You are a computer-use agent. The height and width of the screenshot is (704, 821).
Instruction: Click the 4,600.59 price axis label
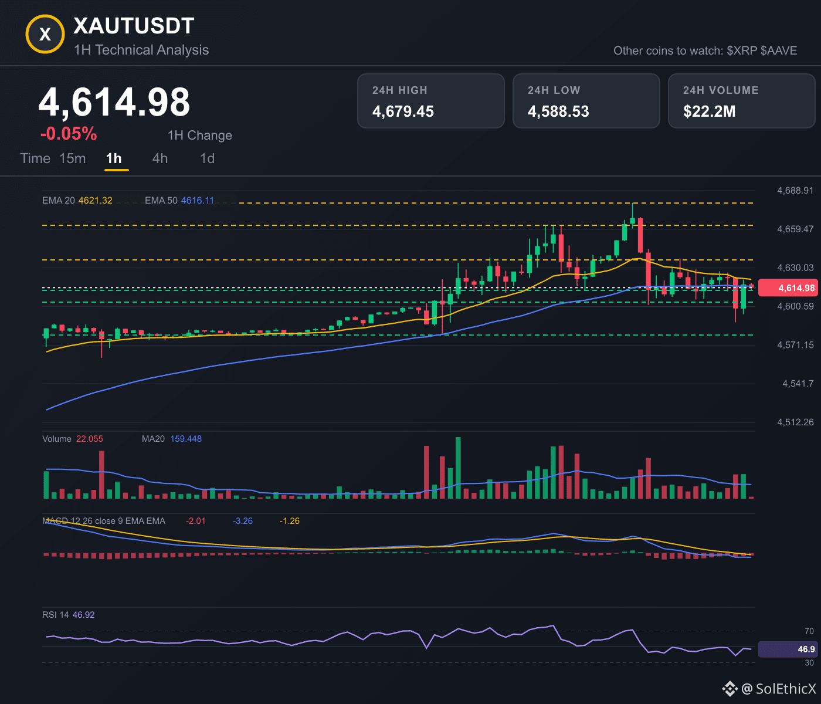795,306
